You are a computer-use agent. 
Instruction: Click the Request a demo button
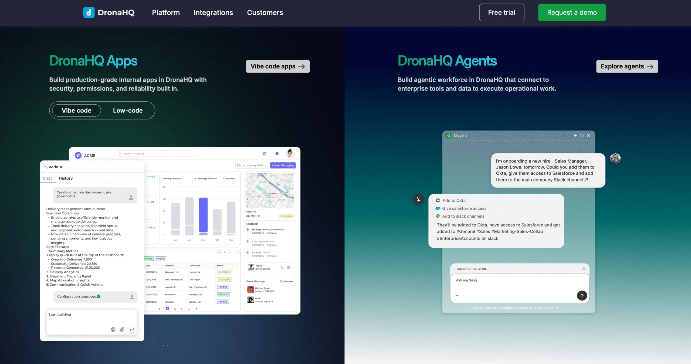[572, 12]
